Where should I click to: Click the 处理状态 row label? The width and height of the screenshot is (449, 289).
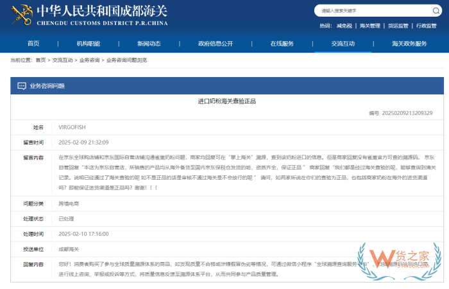tap(33, 219)
